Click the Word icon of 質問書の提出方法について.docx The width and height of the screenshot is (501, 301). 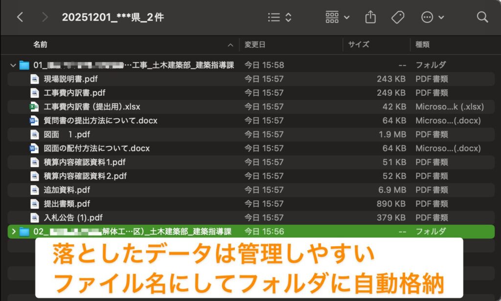click(34, 120)
